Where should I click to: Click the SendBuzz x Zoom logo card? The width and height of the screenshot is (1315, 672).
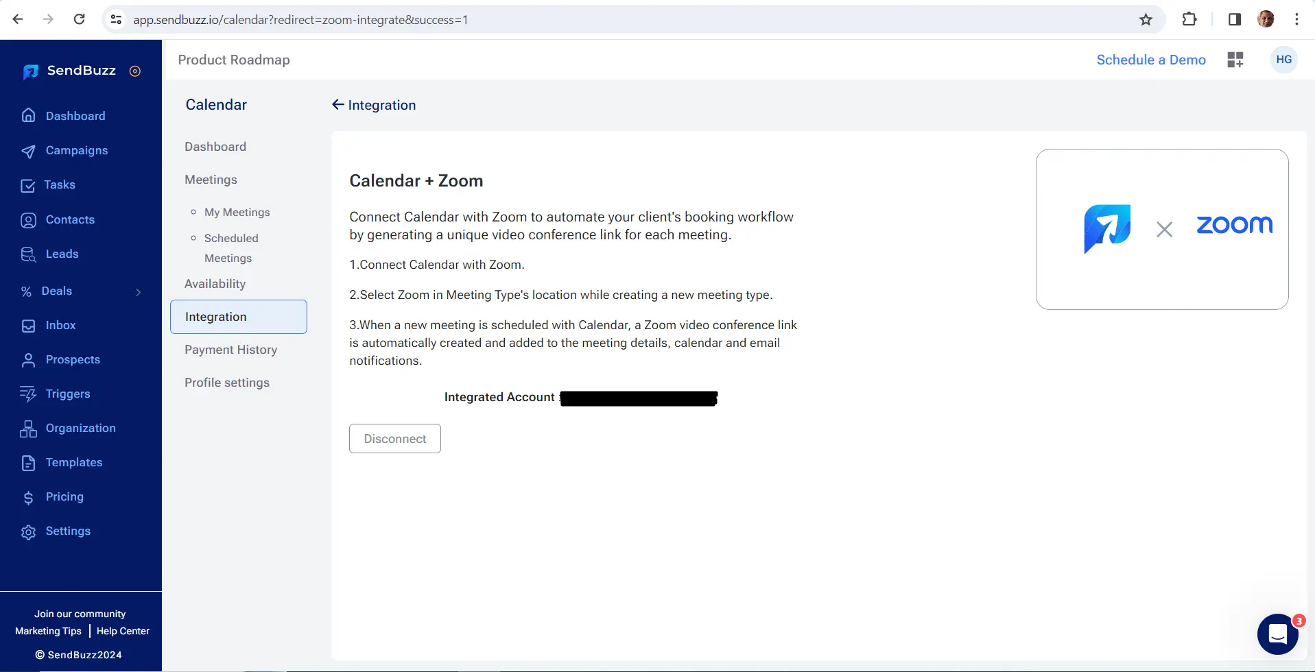point(1162,229)
